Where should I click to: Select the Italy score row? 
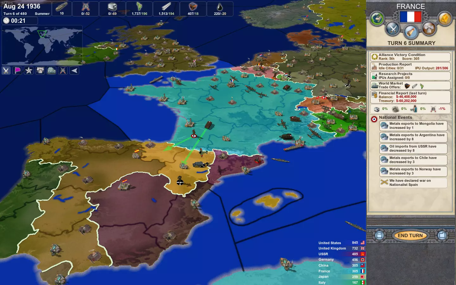coord(341,282)
